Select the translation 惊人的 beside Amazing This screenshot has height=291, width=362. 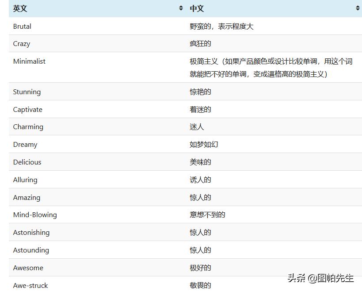[200, 197]
